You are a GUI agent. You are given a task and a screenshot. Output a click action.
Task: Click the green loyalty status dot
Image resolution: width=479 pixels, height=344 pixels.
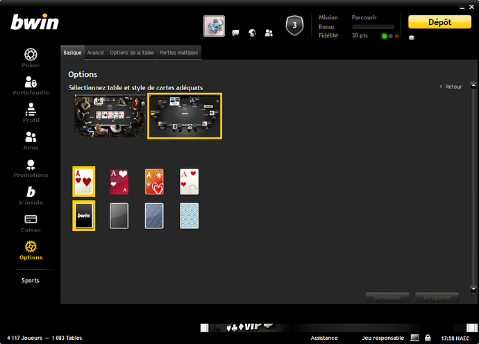tap(385, 36)
